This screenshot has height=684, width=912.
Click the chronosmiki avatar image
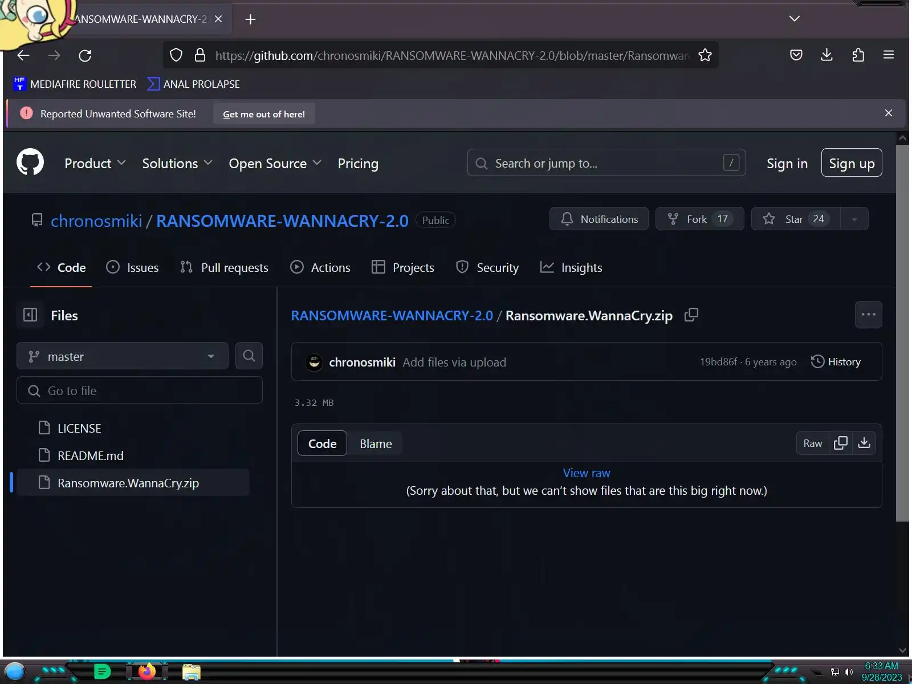[x=314, y=362]
